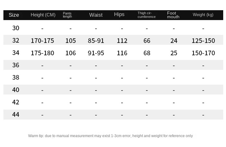
Task: Click the Height (CM) column header
Action: 43,15
